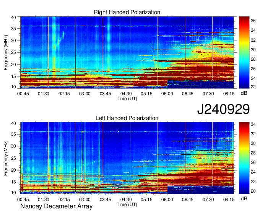Click the "30" MHz tick of Left Handed plot
Screen dimensions: 260x211
click(x=13, y=146)
